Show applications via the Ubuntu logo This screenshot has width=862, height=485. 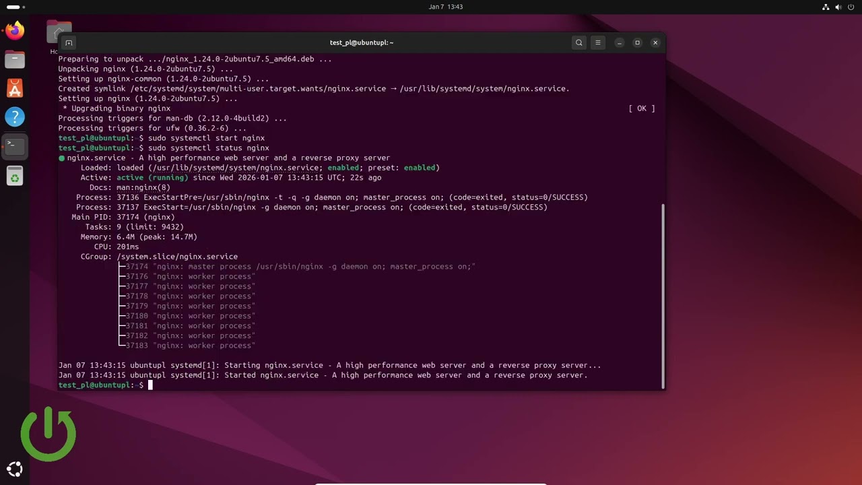point(15,470)
